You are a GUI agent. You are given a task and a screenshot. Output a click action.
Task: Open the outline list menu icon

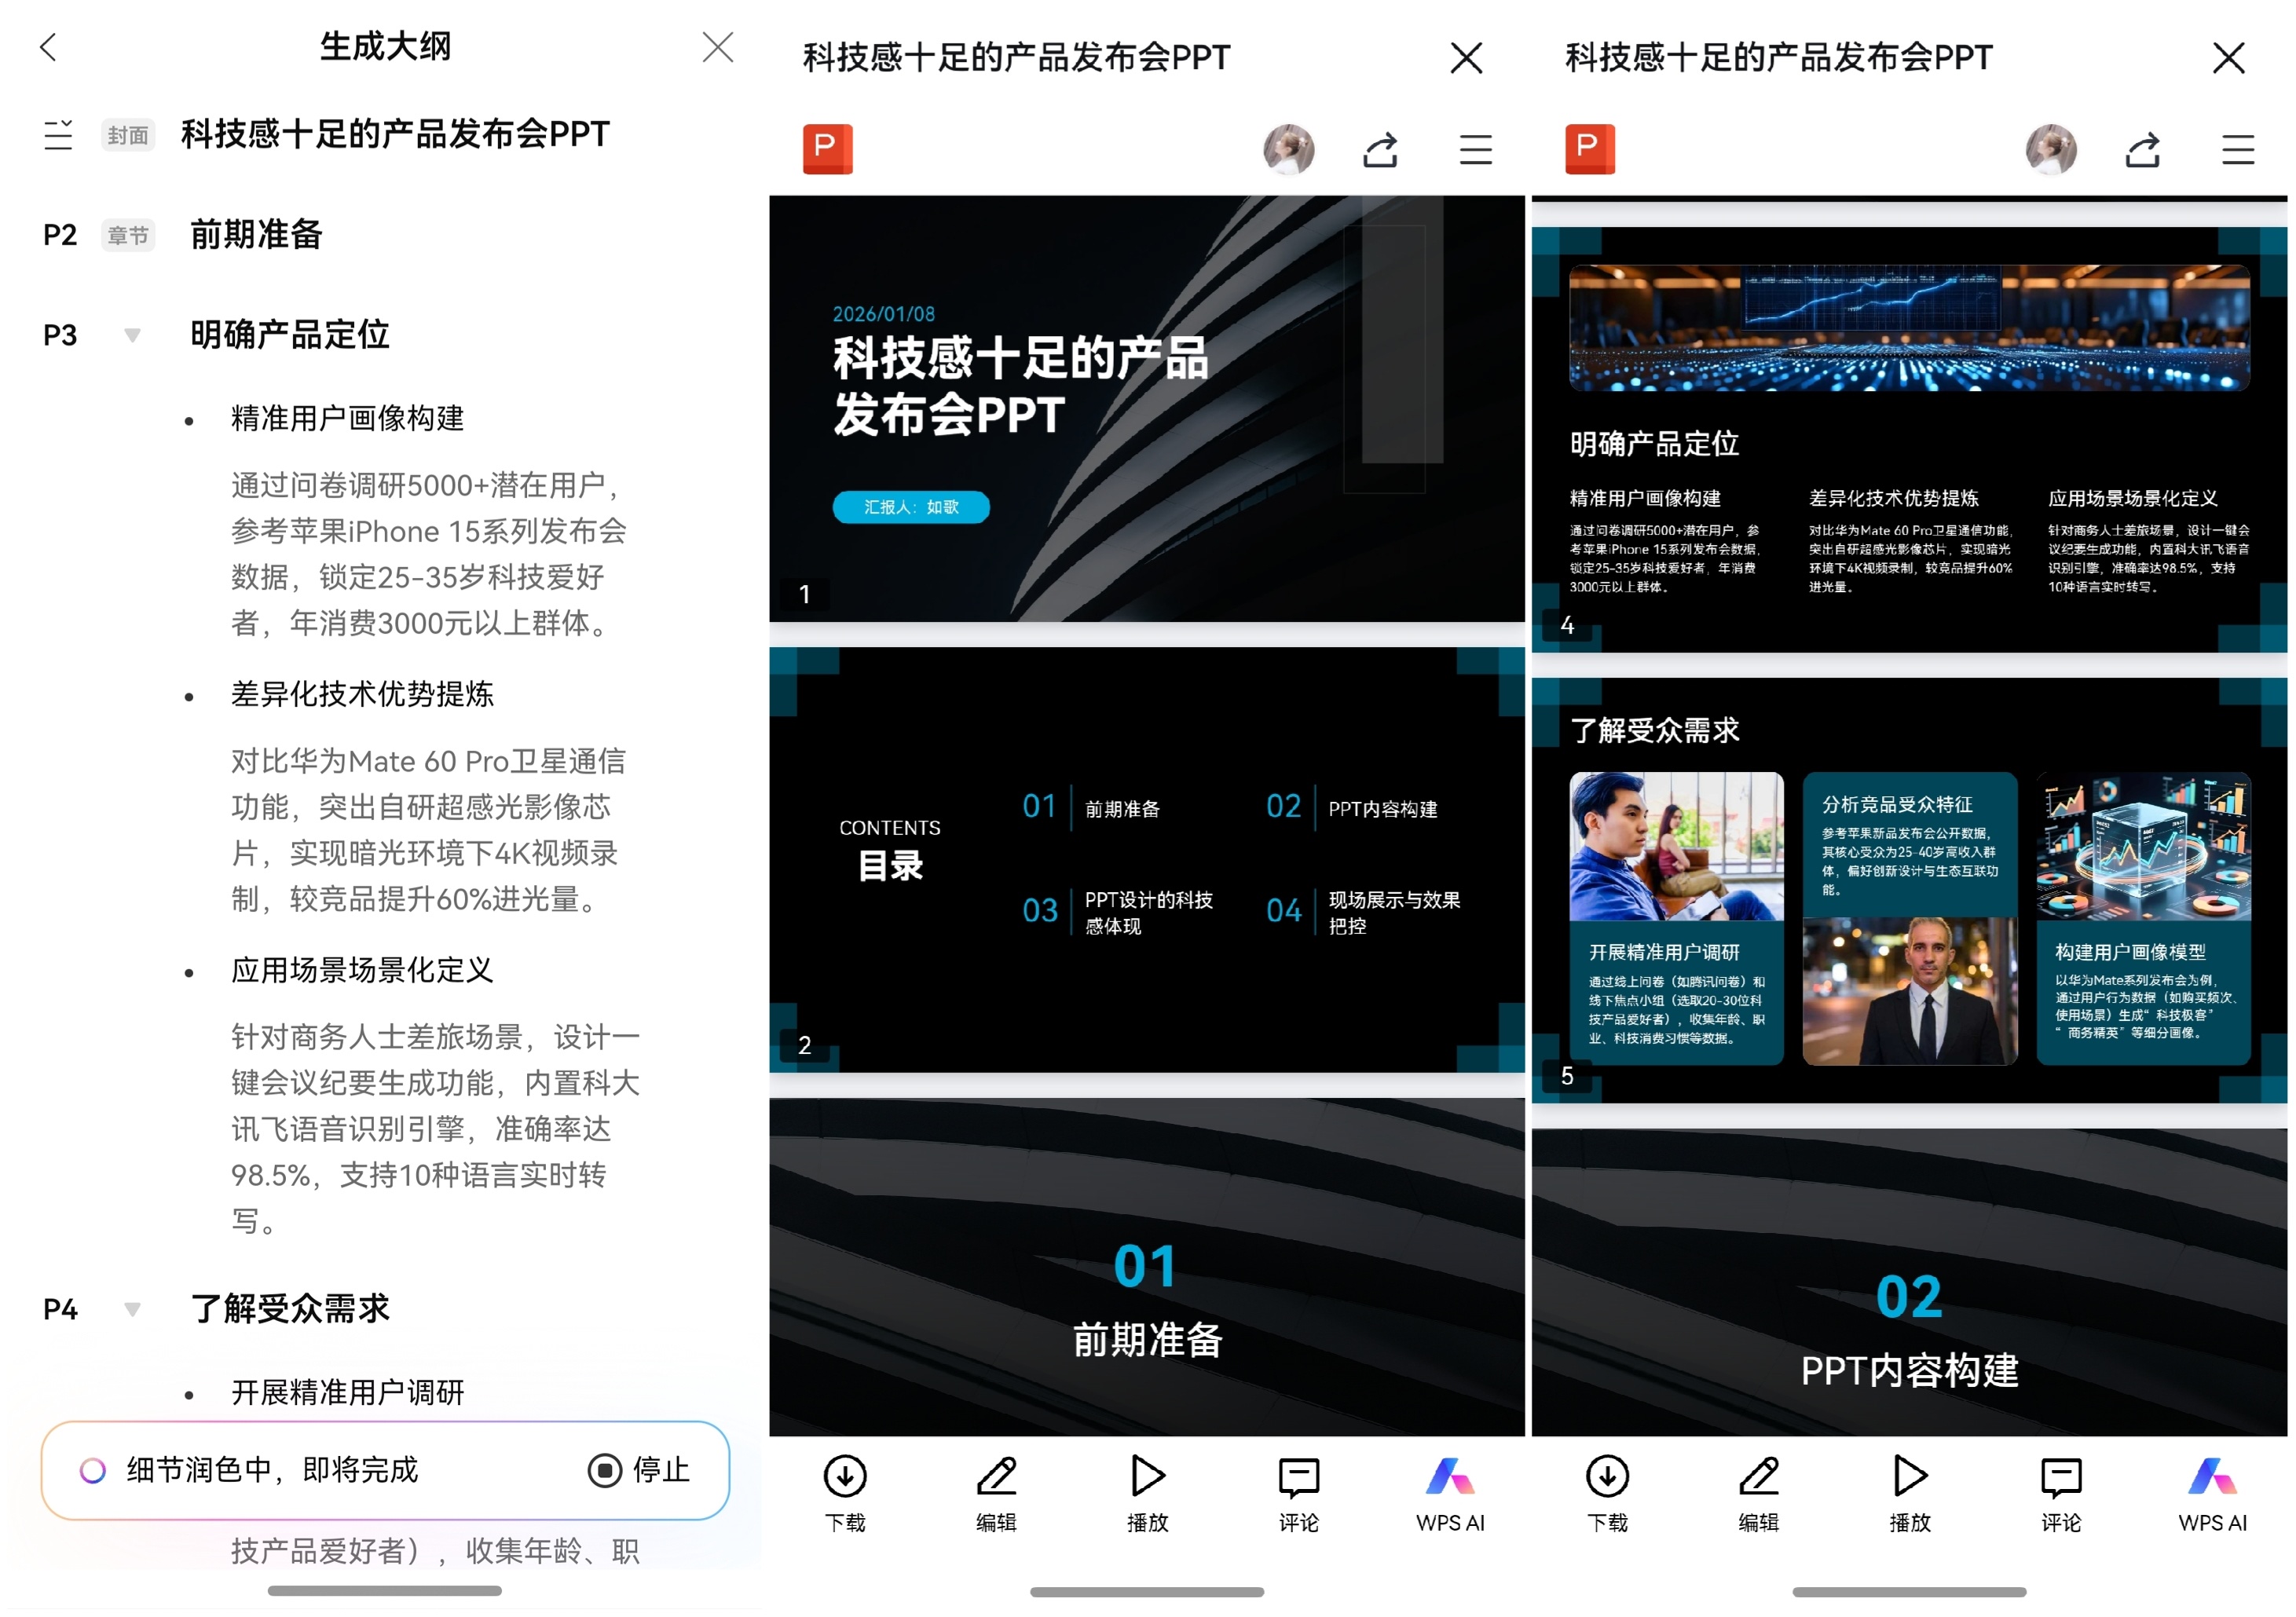coord(58,135)
